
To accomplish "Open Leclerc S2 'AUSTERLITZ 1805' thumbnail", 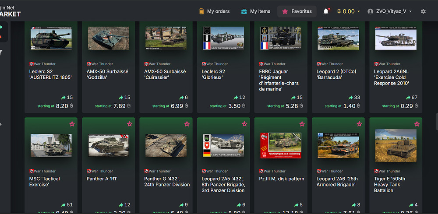I will (51, 38).
